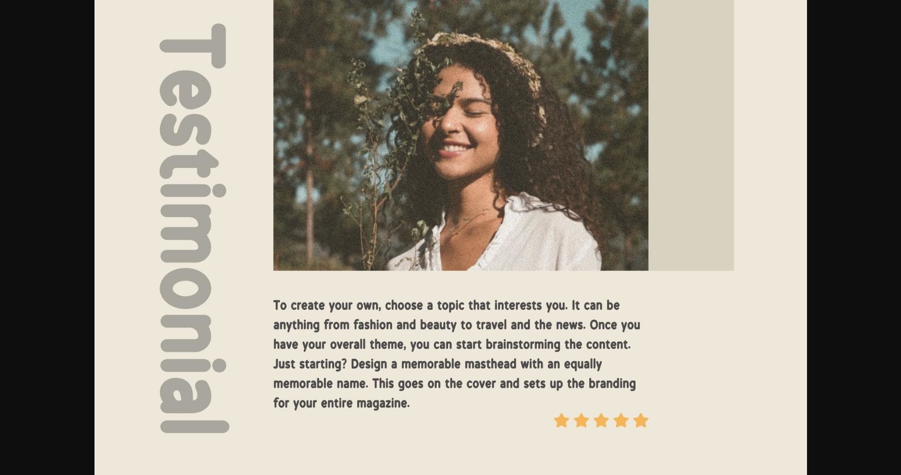Image resolution: width=901 pixels, height=475 pixels.
Task: Select the tan rectangle beside the photo
Action: pos(691,135)
